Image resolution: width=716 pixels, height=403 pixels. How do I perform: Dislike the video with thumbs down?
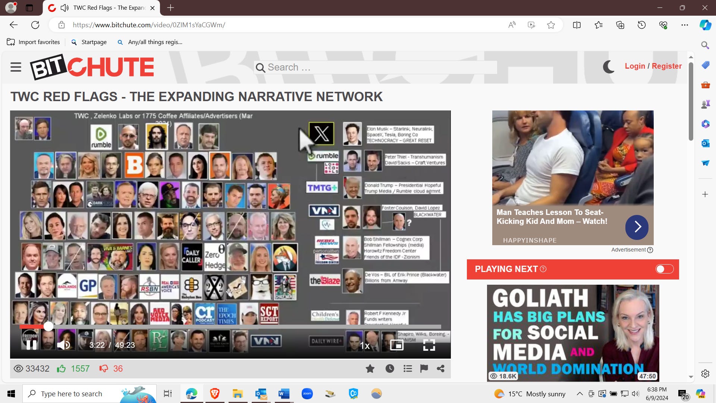(x=103, y=369)
